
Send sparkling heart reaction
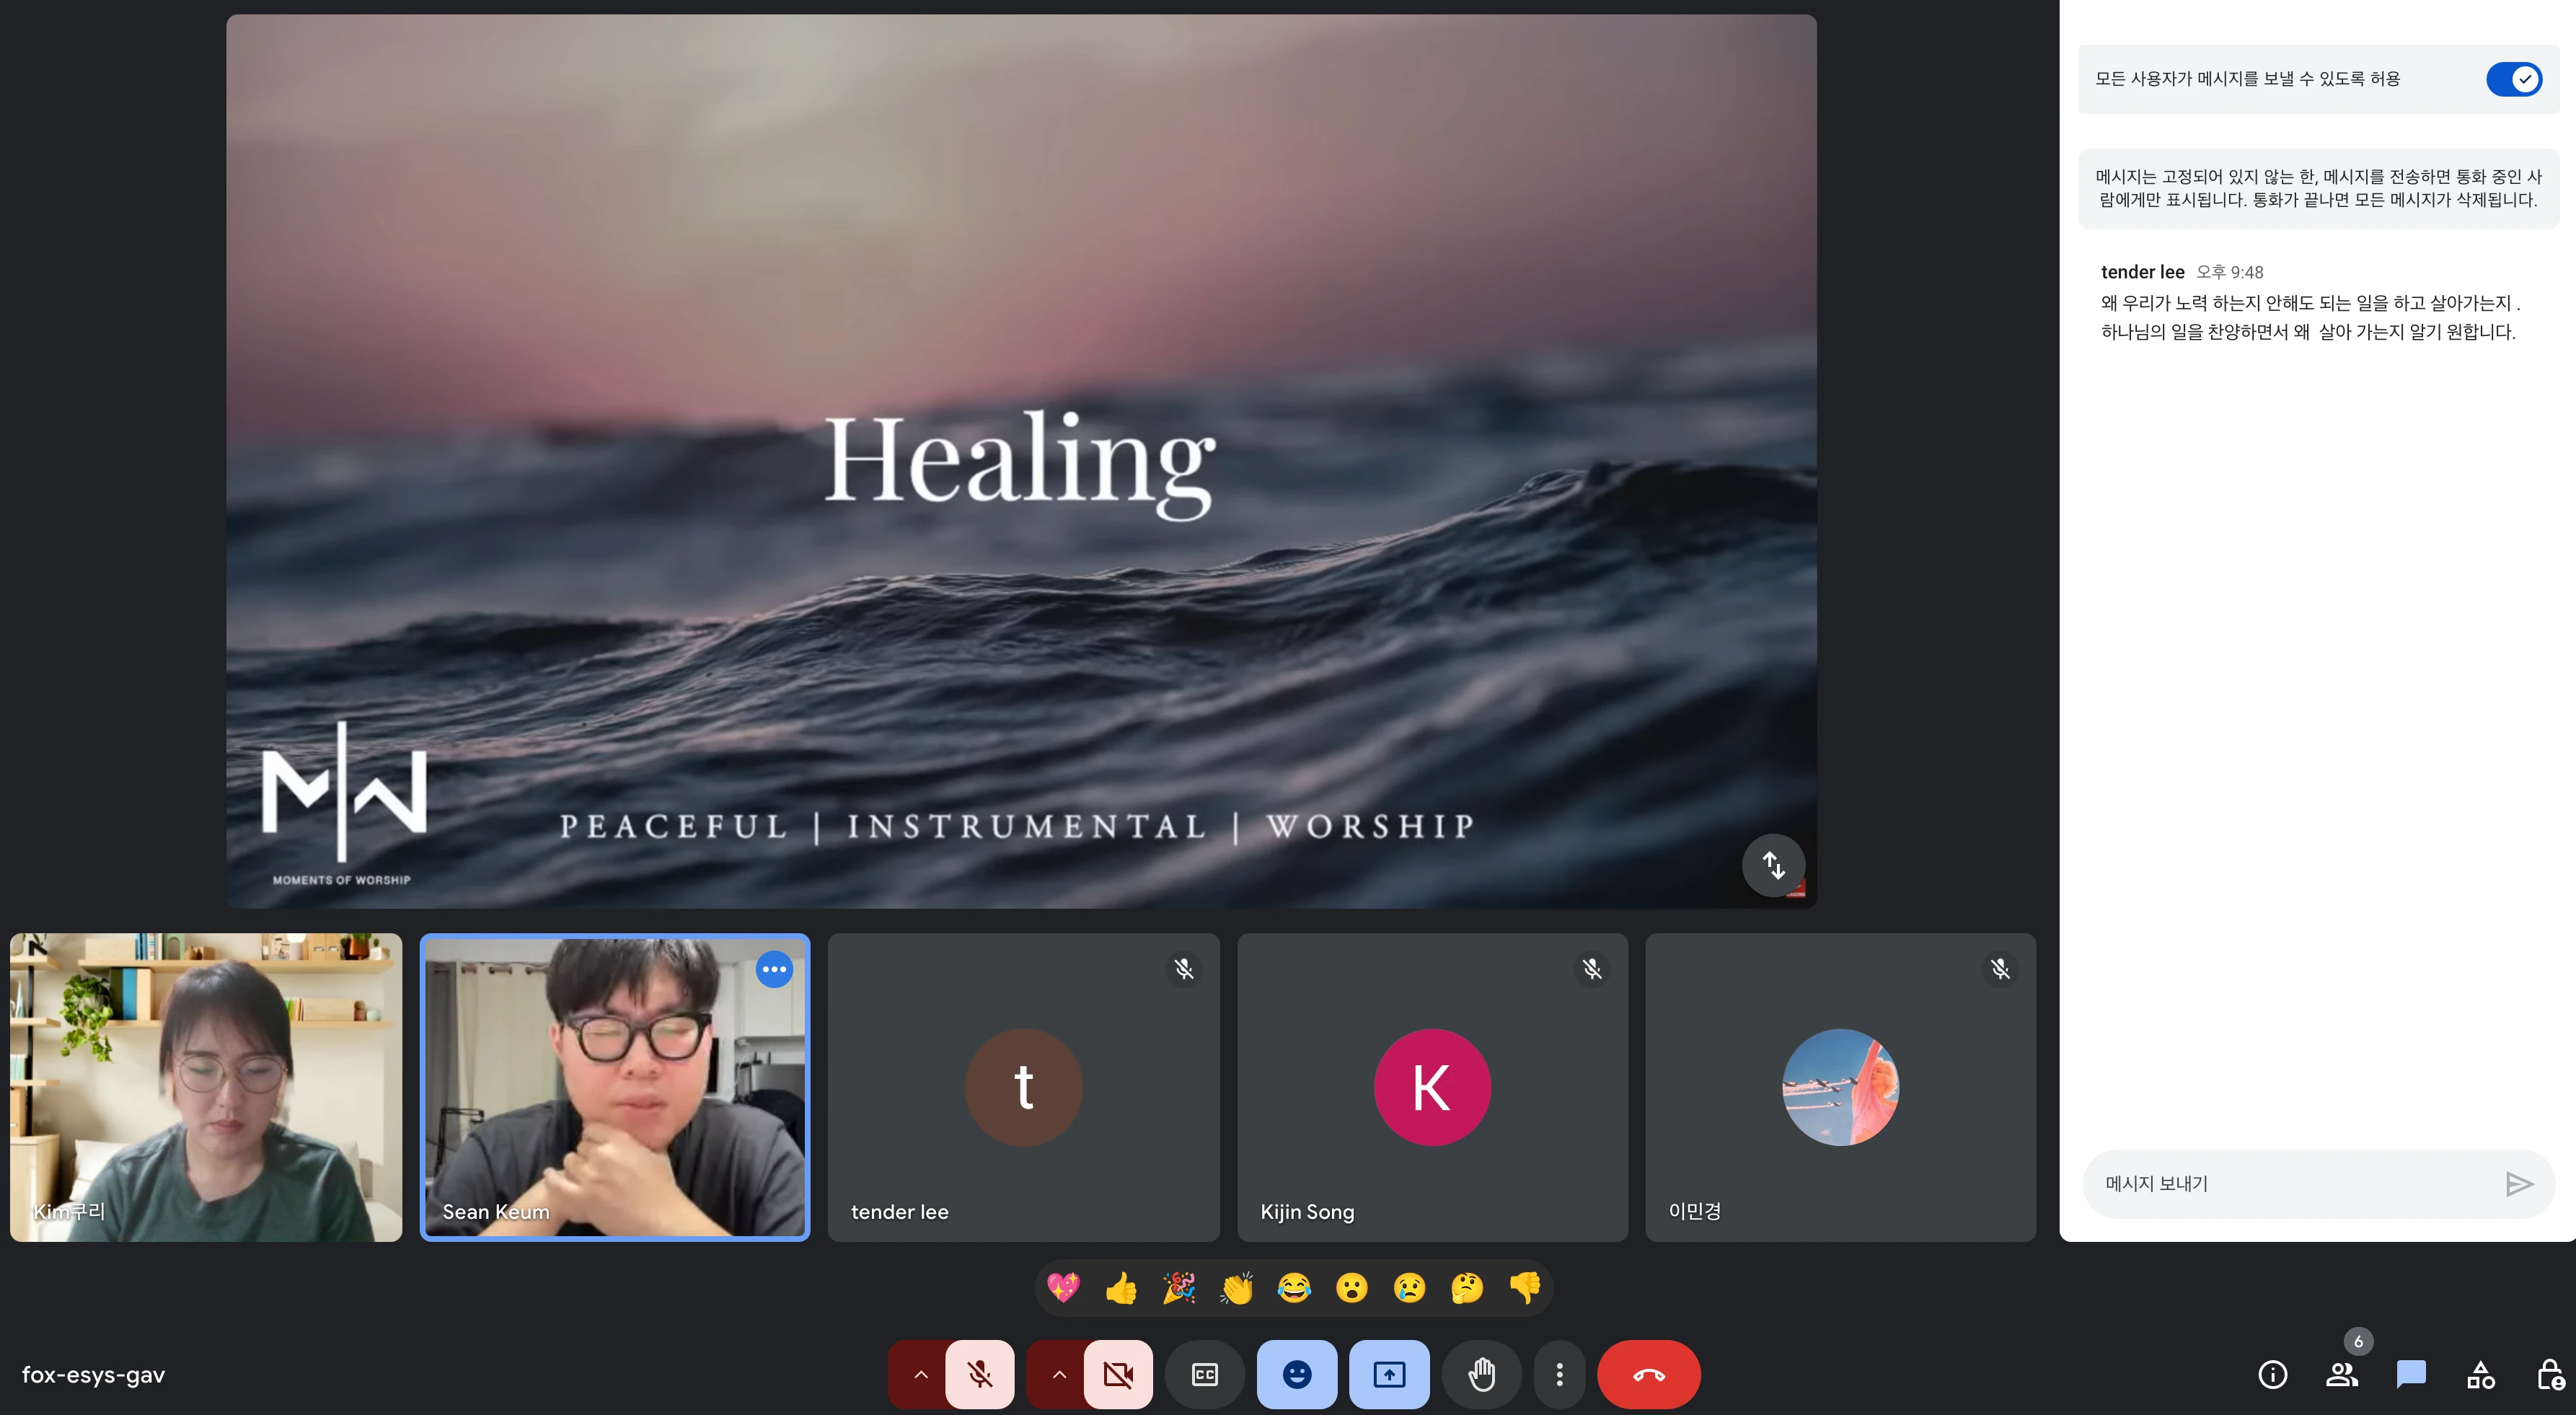pos(1063,1287)
